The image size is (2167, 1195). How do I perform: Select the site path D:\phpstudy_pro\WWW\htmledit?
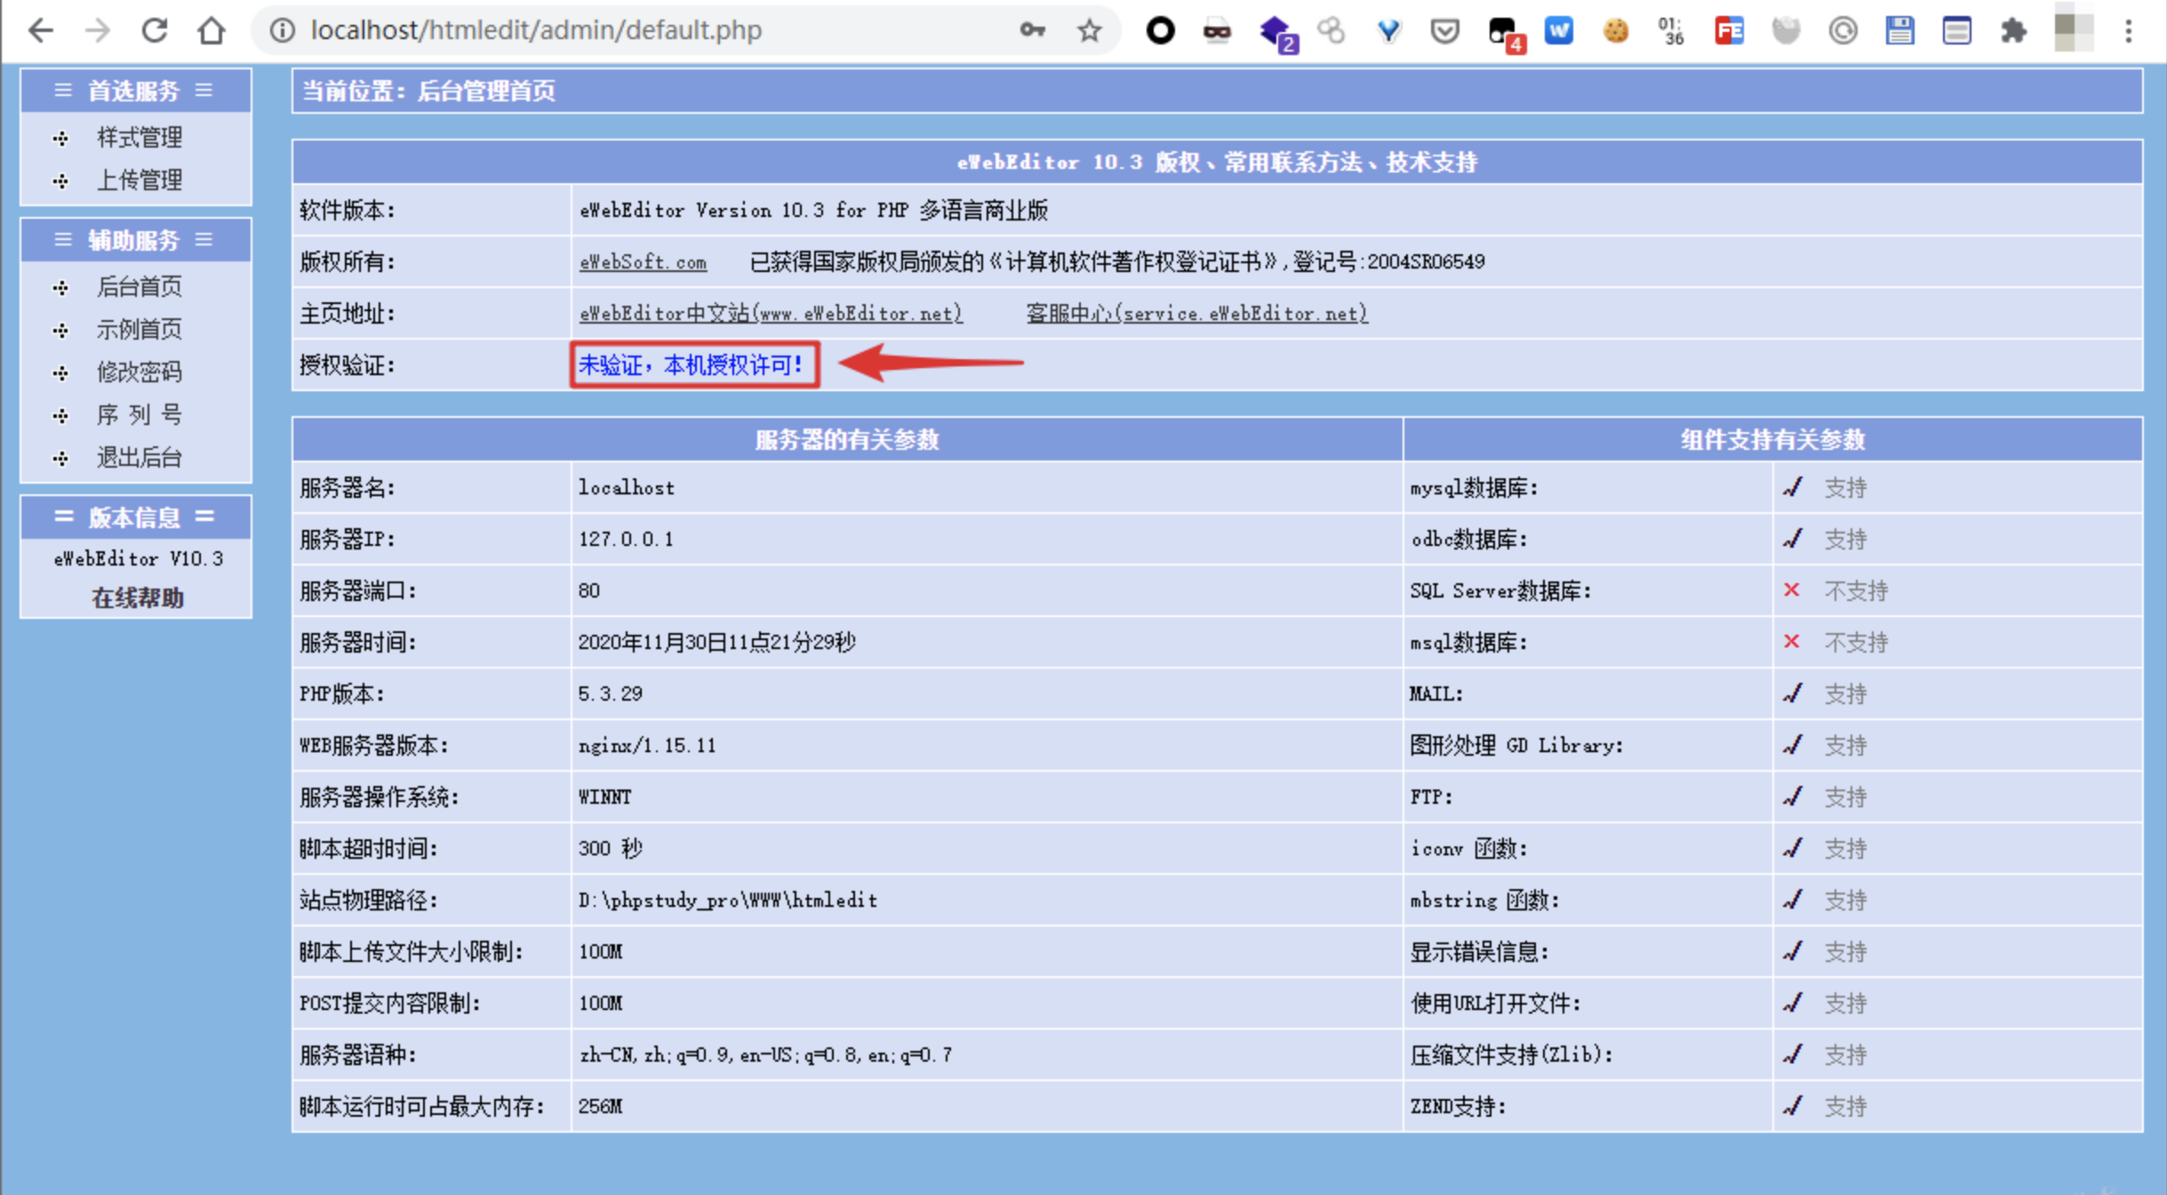(x=728, y=900)
